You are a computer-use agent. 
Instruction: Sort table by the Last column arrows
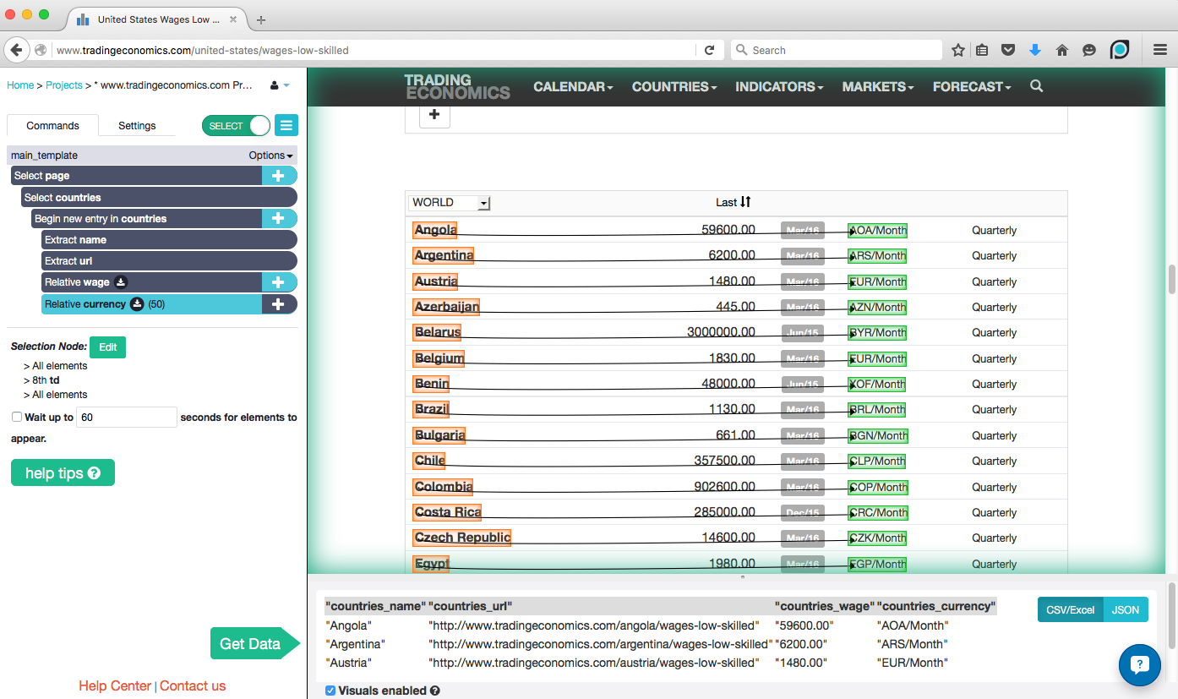[x=745, y=202]
